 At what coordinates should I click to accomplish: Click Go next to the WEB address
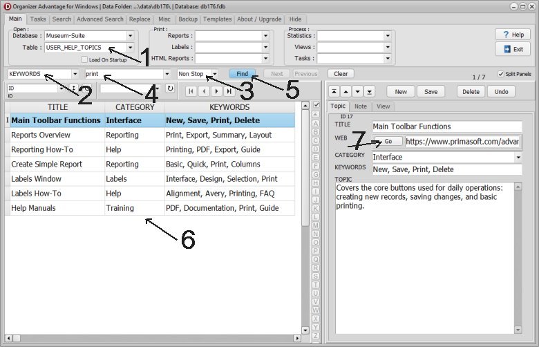pos(388,141)
